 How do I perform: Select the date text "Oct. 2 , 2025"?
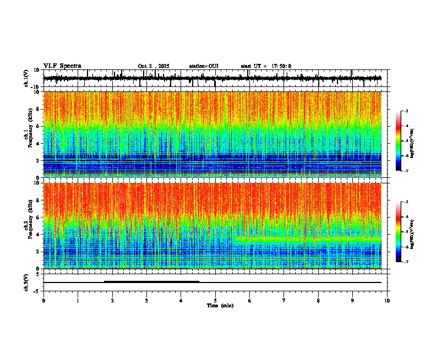[x=154, y=66]
